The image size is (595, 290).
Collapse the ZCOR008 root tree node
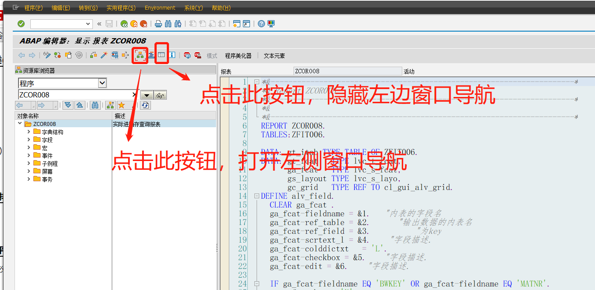point(19,124)
